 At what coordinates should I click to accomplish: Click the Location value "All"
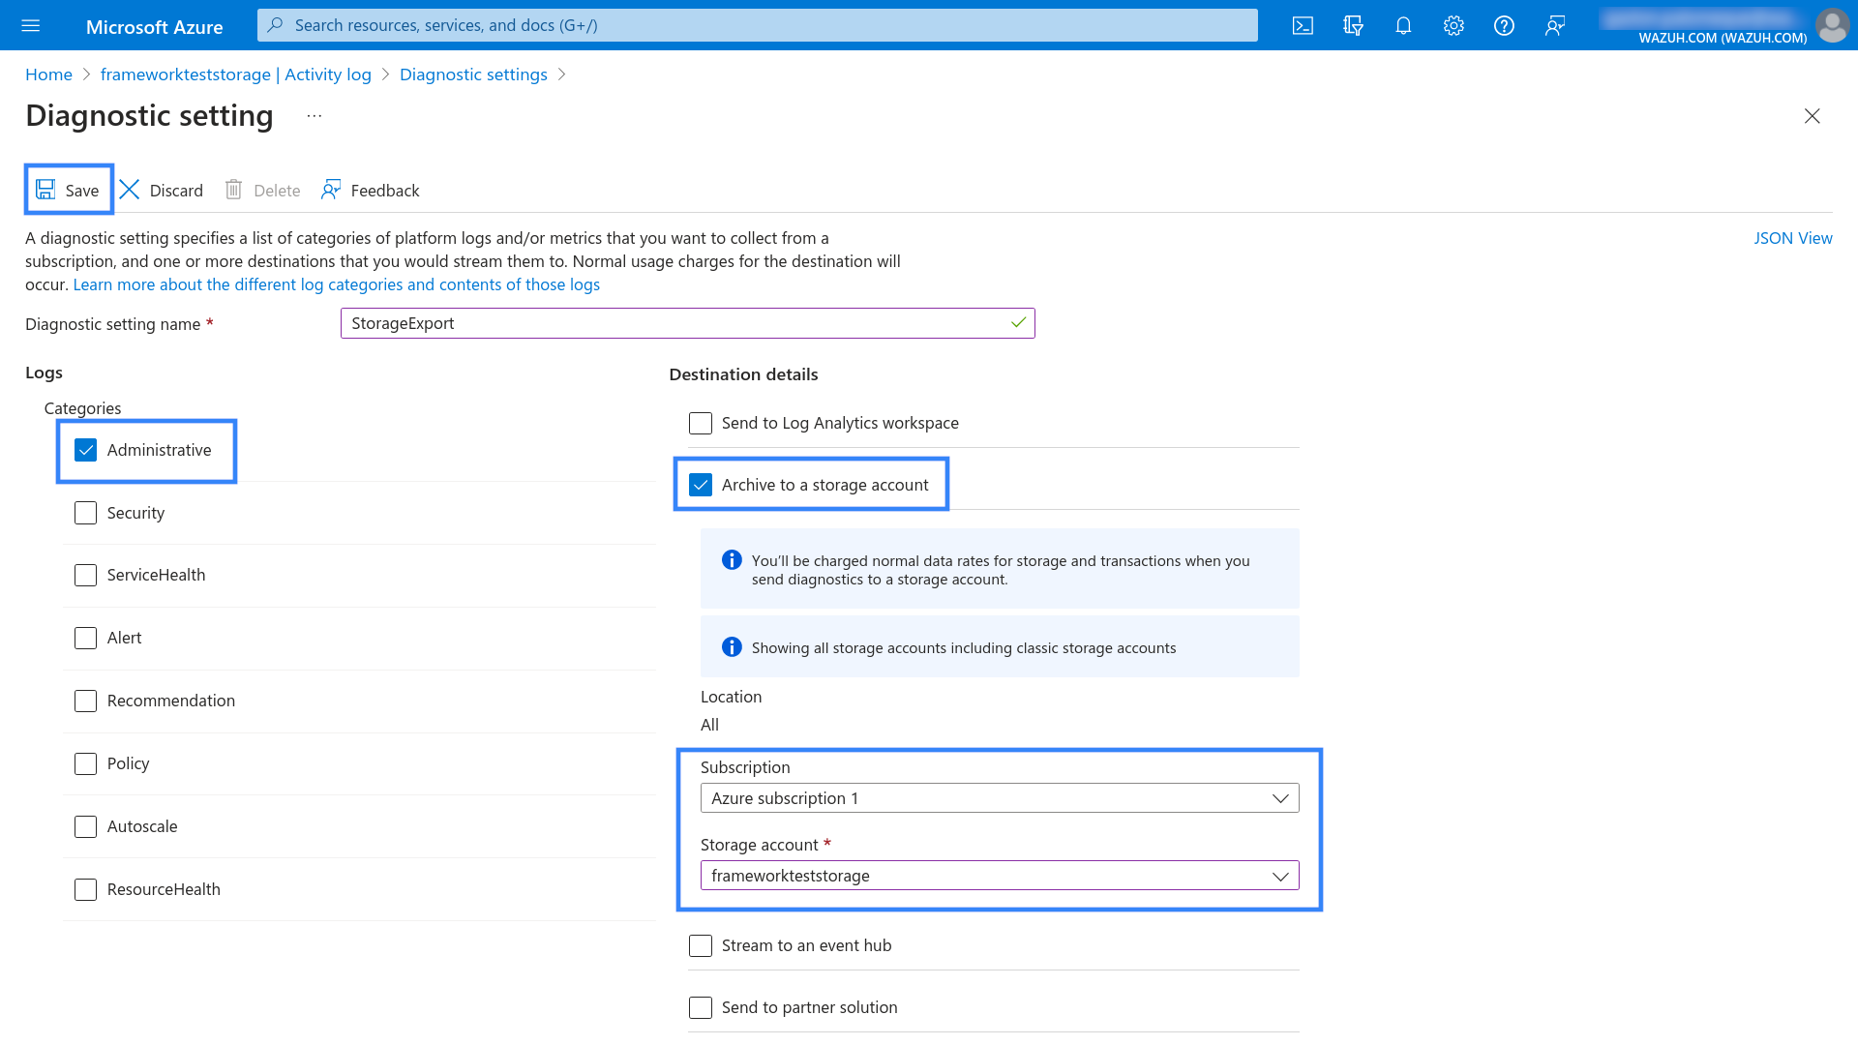pos(709,725)
